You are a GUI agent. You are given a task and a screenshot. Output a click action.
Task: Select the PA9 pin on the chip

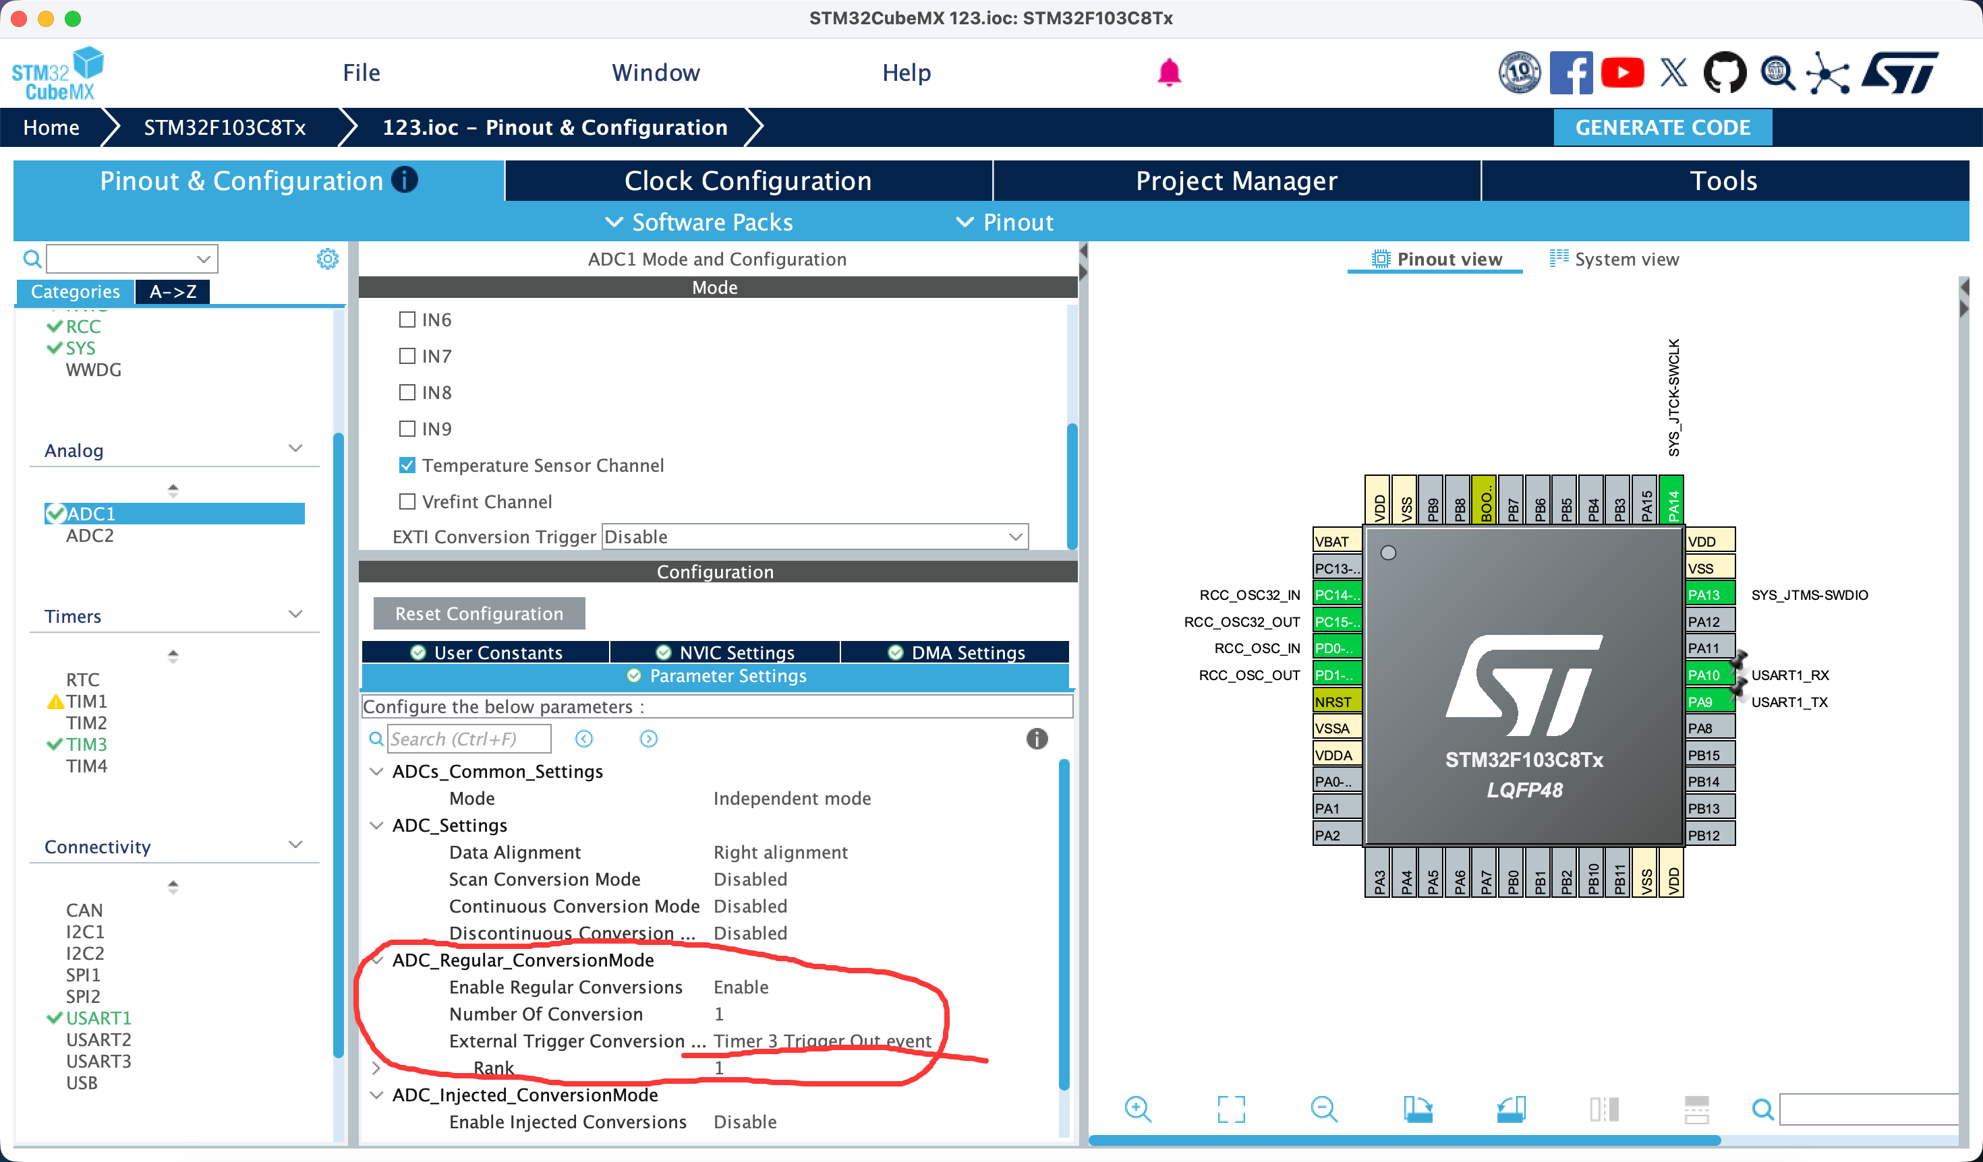(1710, 701)
